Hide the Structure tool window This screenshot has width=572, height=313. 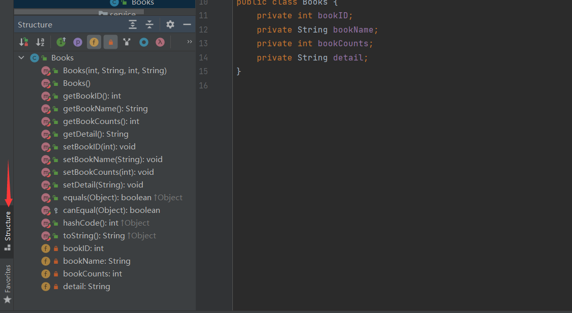pos(187,25)
